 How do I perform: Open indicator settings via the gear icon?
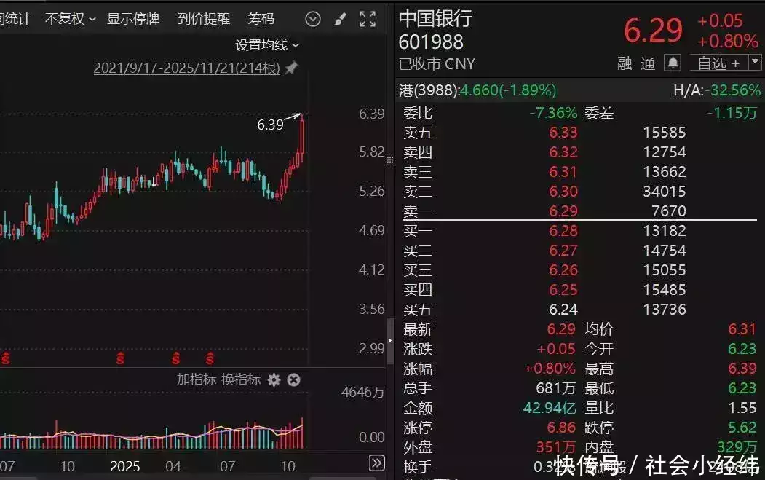click(x=274, y=380)
